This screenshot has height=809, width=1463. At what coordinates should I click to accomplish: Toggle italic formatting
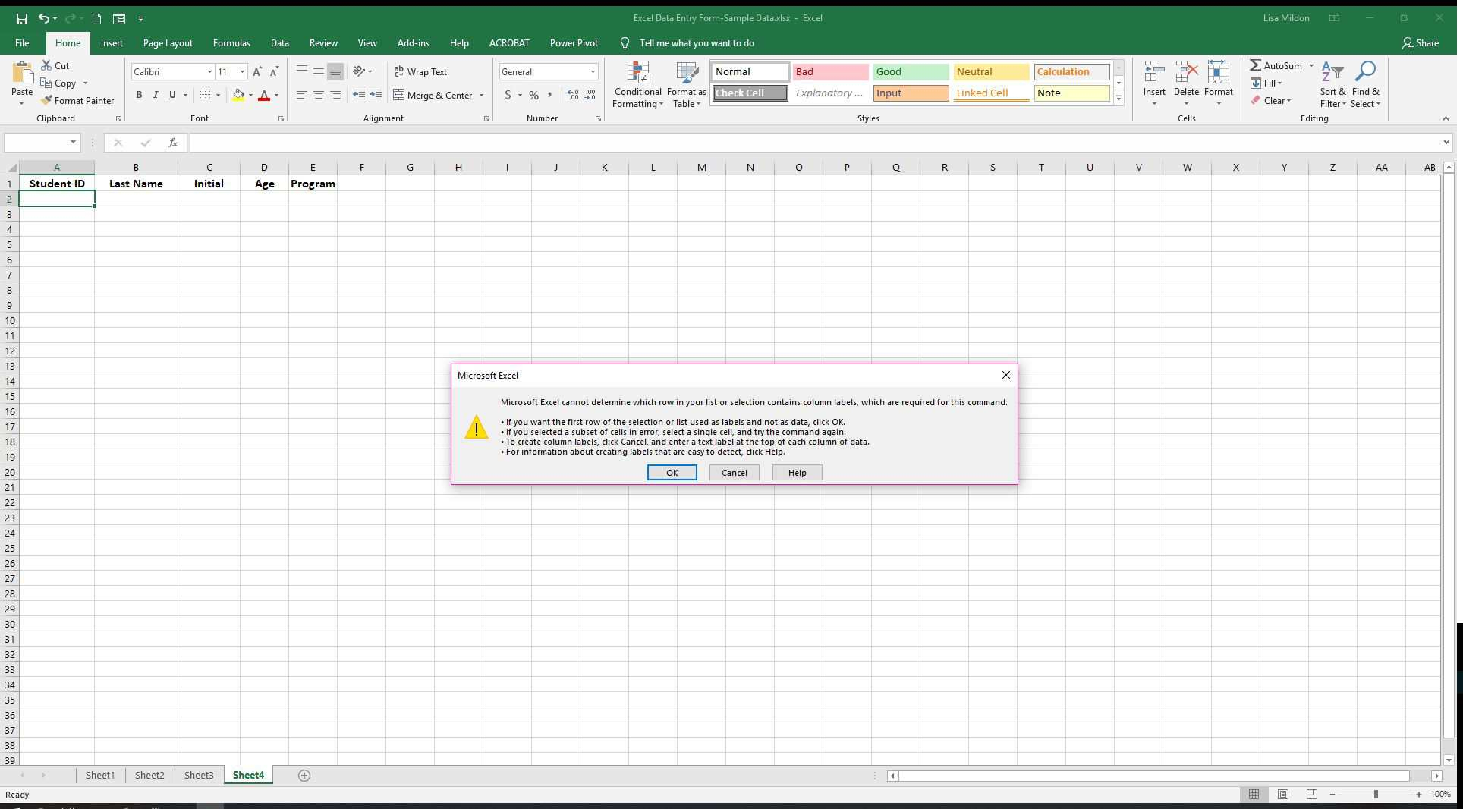[156, 95]
